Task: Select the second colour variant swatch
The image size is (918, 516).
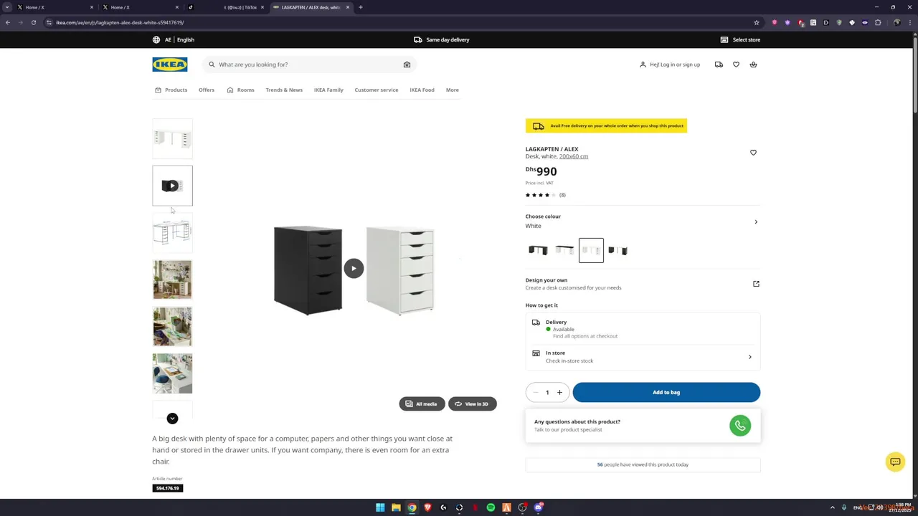Action: [564, 250]
